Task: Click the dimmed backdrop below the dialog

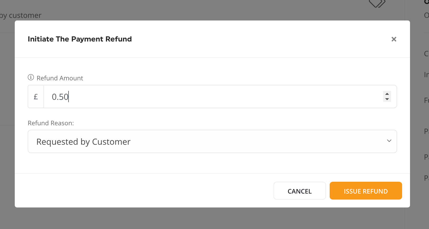Action: click(211, 218)
